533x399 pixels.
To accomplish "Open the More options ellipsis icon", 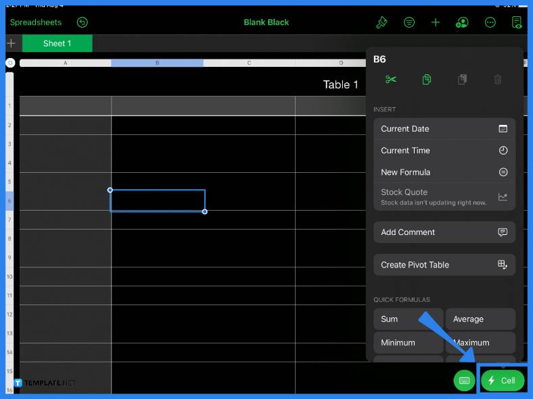I will point(490,22).
